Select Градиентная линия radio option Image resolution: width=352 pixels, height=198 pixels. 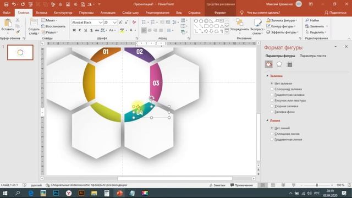click(272, 139)
